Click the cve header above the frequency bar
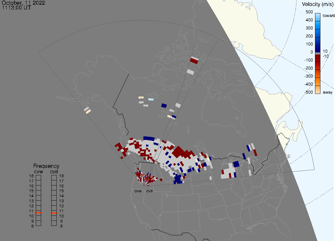This screenshot has height=241, width=335. pyautogui.click(x=54, y=171)
